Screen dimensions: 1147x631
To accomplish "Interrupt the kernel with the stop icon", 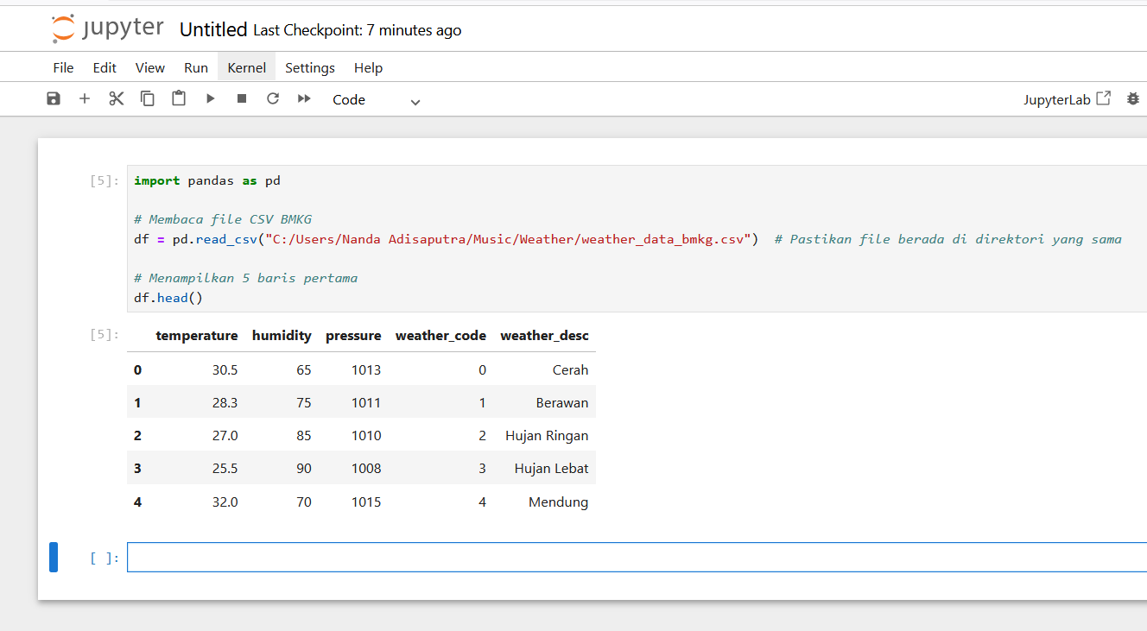I will (242, 99).
